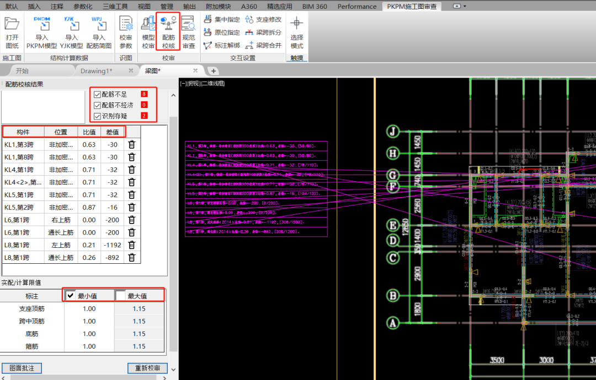
Task: Click the 打开图纸 open drawing icon
Action: (12, 32)
